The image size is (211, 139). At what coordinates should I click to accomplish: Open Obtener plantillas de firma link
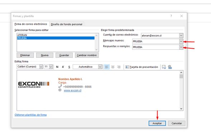[x=30, y=115]
